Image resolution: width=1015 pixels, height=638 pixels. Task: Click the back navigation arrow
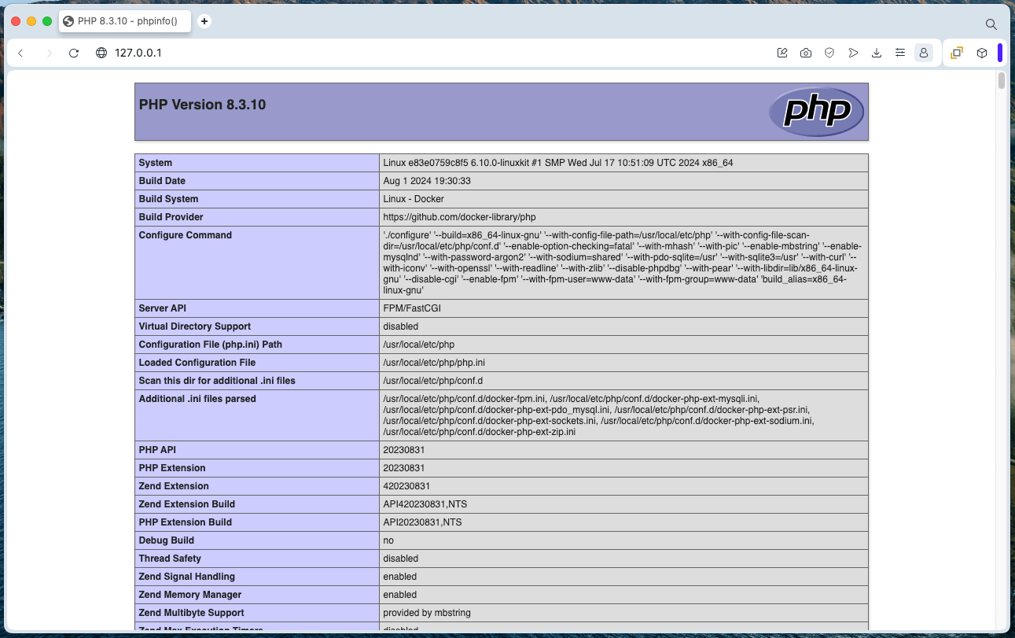20,53
